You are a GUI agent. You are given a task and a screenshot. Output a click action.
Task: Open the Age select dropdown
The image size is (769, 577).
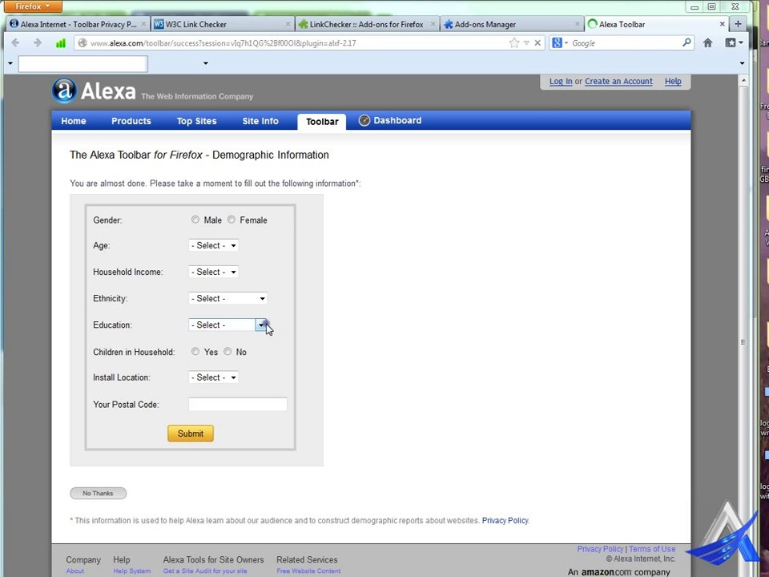213,245
